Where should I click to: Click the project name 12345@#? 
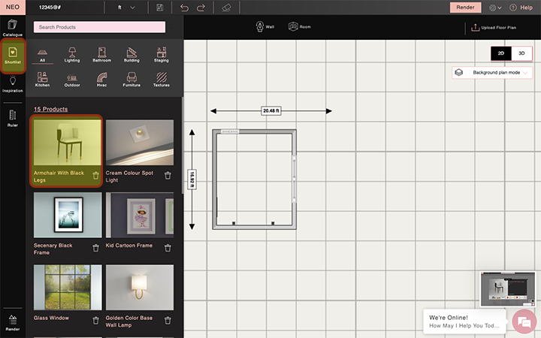click(50, 8)
